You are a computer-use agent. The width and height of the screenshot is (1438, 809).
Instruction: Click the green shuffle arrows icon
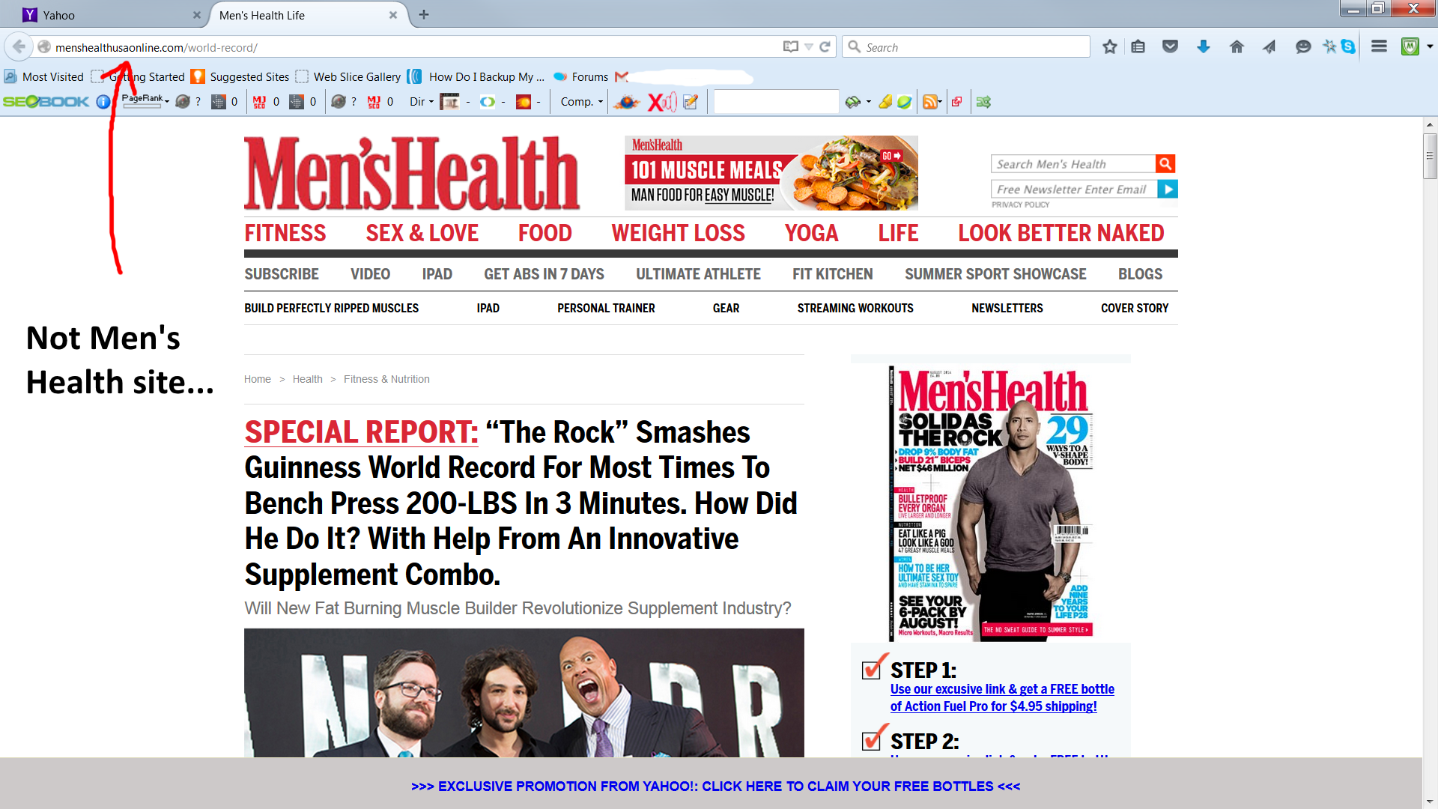tap(983, 101)
